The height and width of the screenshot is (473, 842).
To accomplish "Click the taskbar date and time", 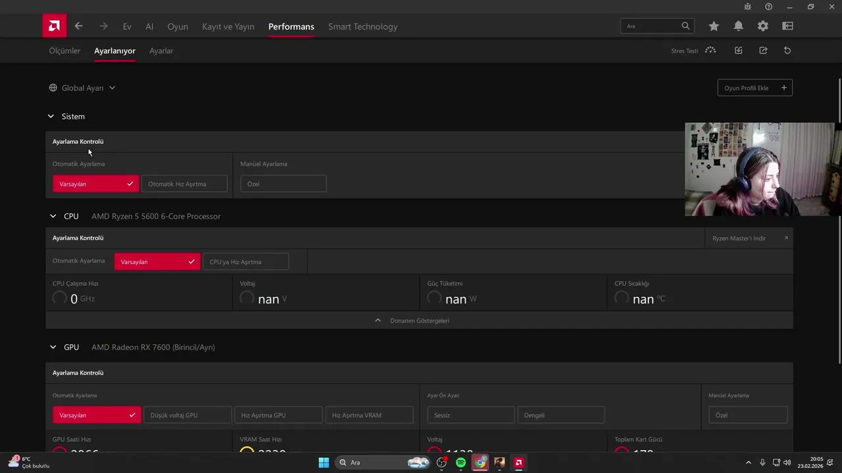I will point(810,462).
